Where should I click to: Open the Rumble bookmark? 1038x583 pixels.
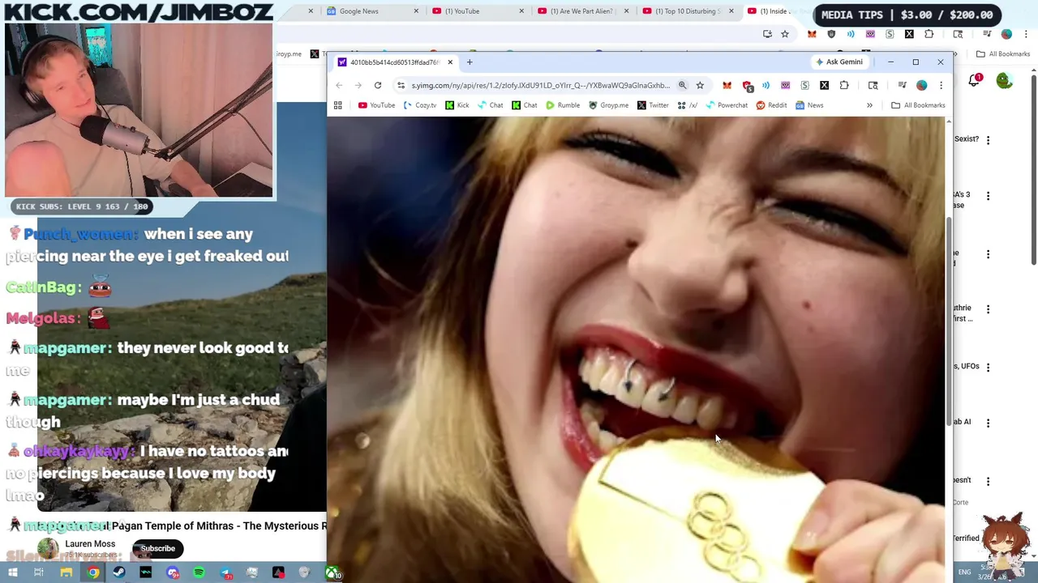[563, 105]
